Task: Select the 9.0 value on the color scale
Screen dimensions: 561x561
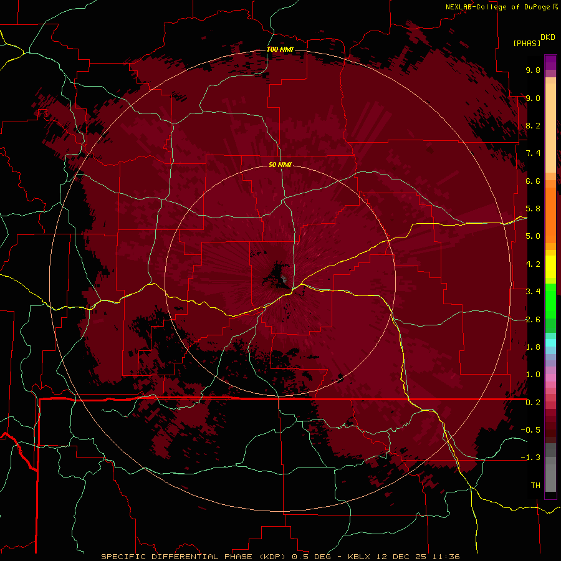Action: [533, 98]
